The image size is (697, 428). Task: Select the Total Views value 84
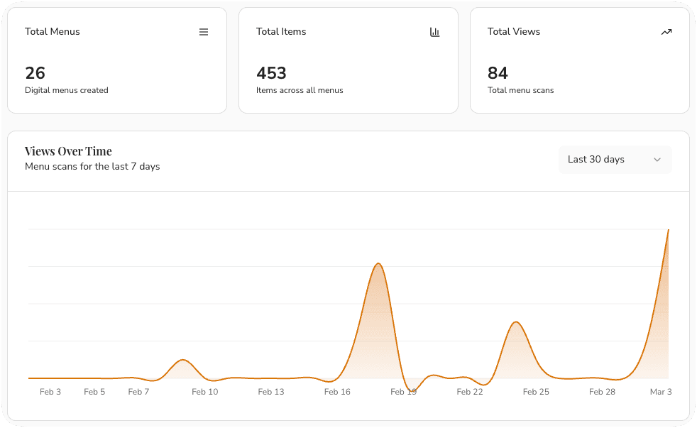point(498,72)
